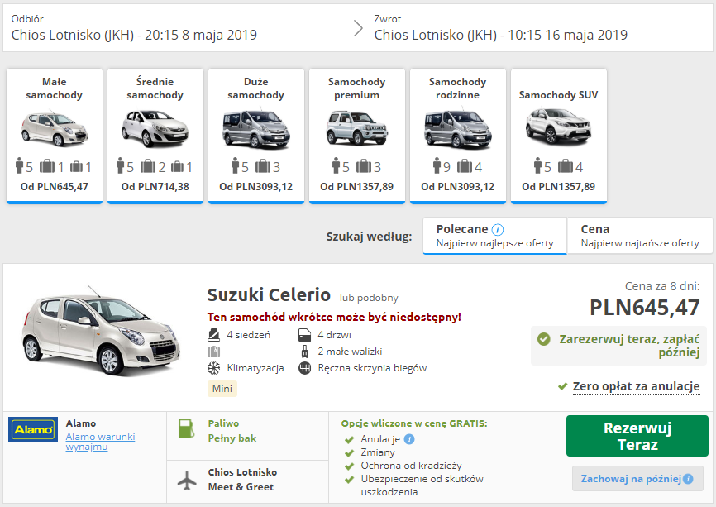Image resolution: width=716 pixels, height=507 pixels.
Task: Select the Samochody rodzinne category card
Action: [x=458, y=136]
